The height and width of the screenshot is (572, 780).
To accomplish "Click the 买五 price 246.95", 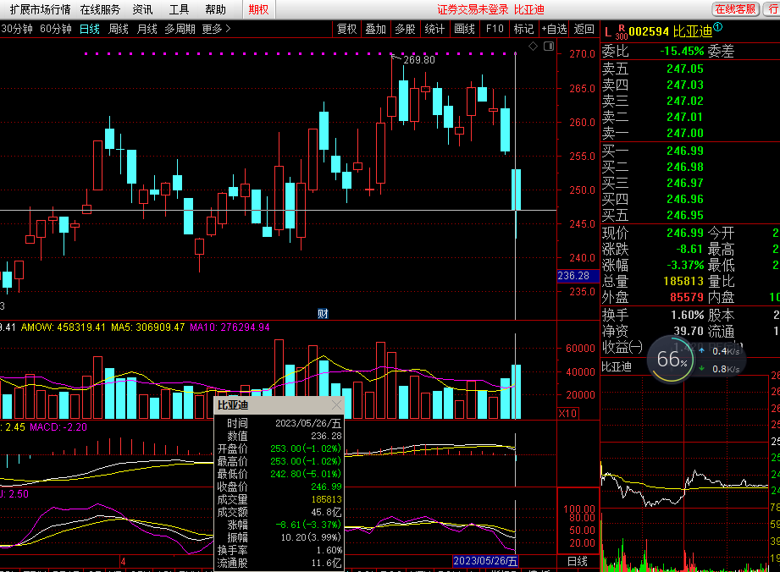I will click(x=685, y=215).
